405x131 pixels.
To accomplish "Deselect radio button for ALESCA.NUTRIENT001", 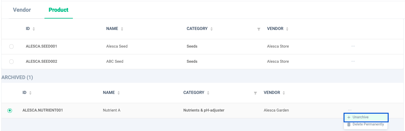I will [10, 110].
